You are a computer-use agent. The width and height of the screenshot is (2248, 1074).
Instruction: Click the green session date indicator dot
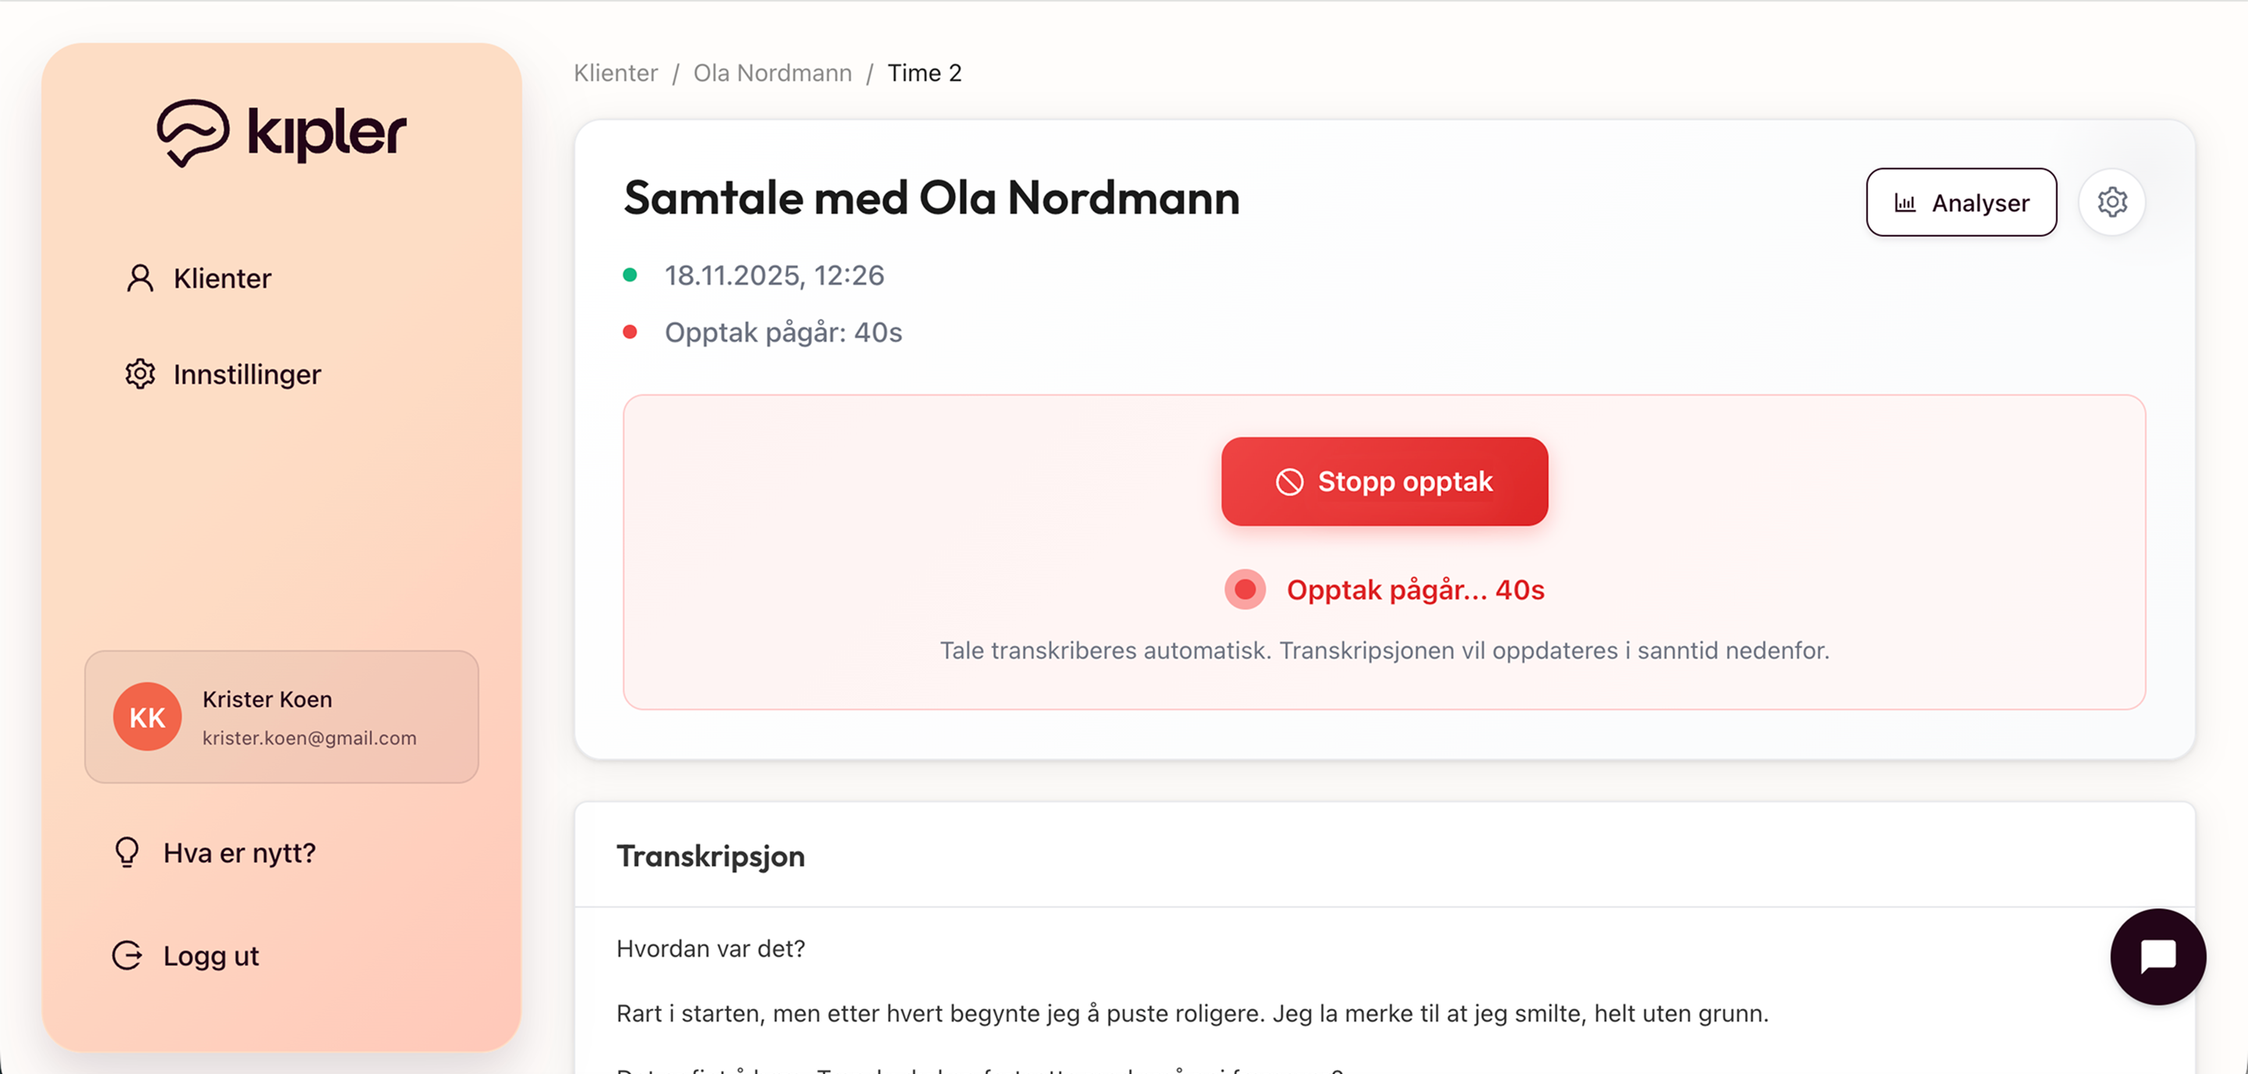pos(631,274)
